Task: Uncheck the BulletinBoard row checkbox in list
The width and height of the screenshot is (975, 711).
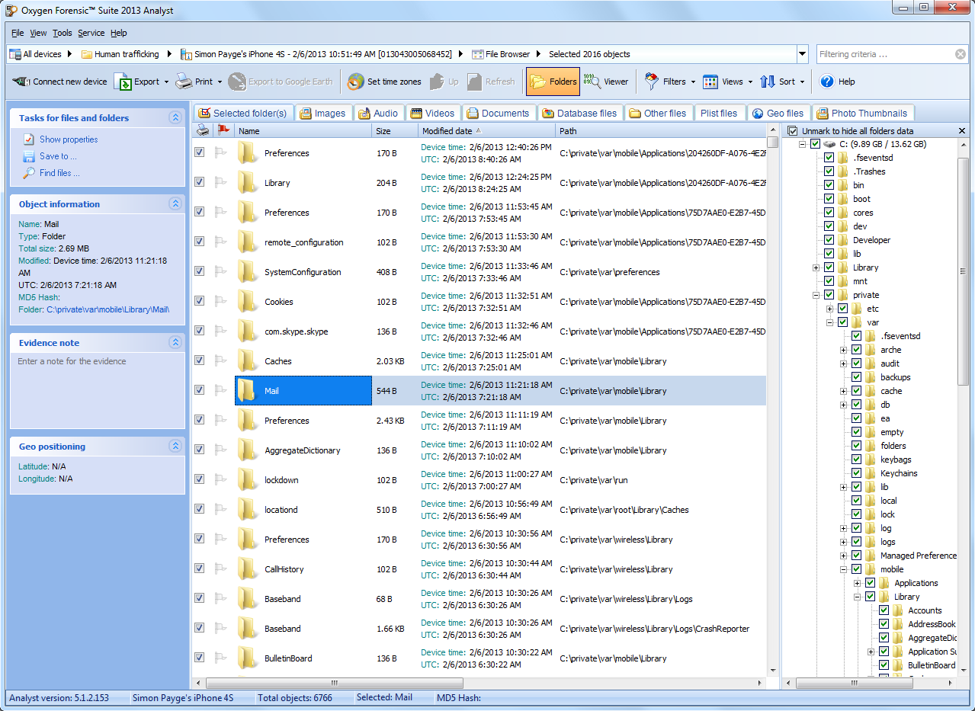Action: click(x=200, y=657)
